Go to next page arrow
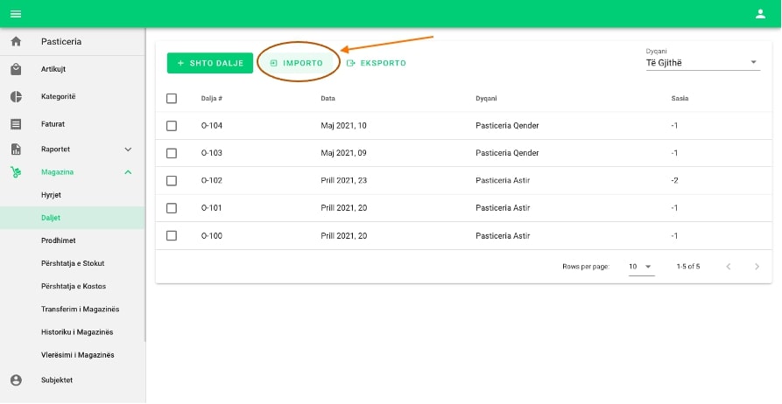This screenshot has width=782, height=404. 757,266
